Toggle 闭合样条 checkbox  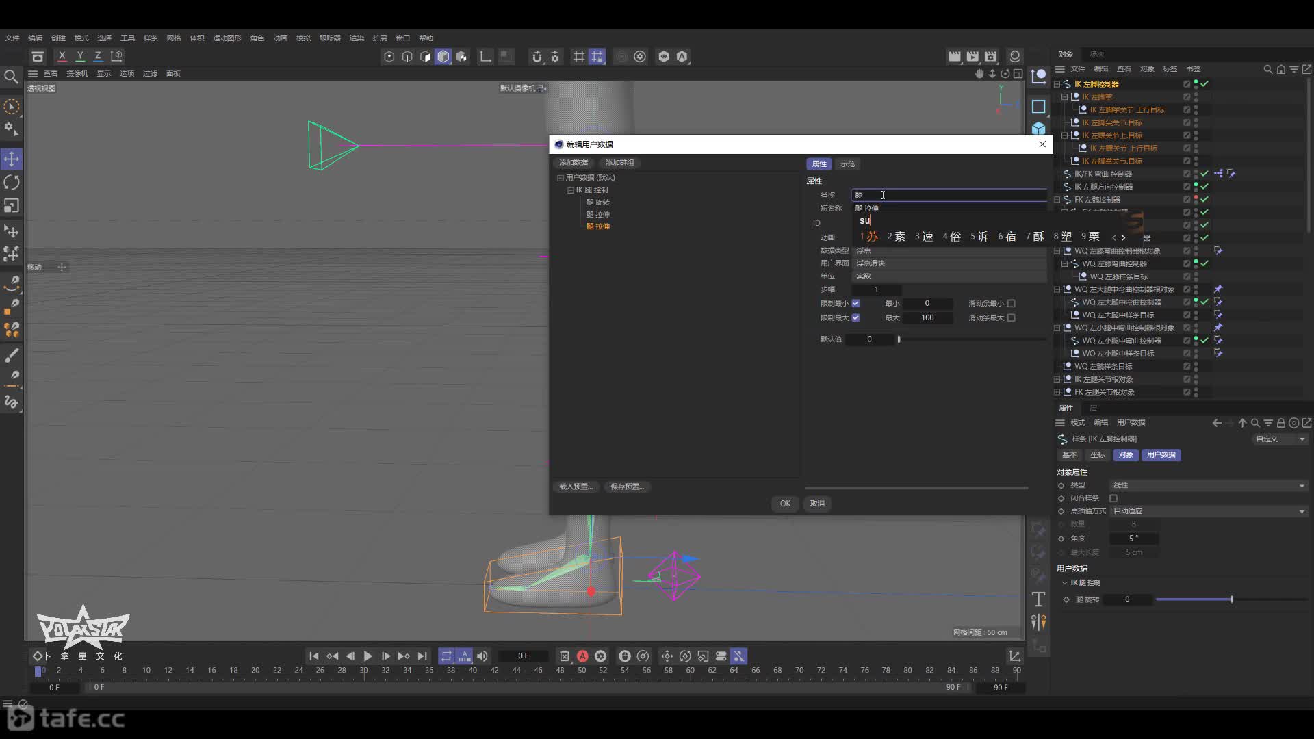[x=1113, y=498]
